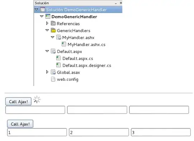
Task: Click the text box containing 1
Action: pos(37,132)
